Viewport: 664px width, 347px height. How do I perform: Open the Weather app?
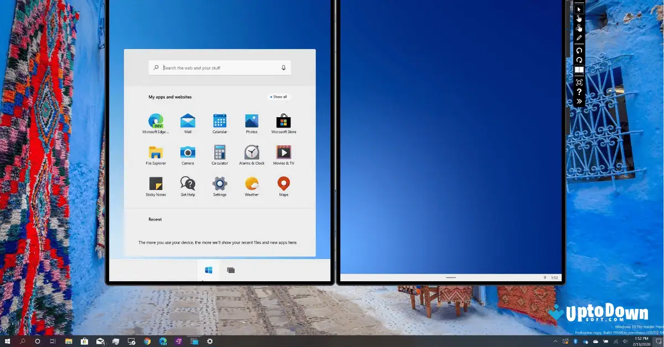pos(252,183)
